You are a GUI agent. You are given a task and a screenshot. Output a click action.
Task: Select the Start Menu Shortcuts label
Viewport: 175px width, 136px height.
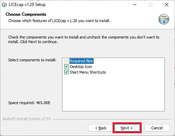coord(88,72)
